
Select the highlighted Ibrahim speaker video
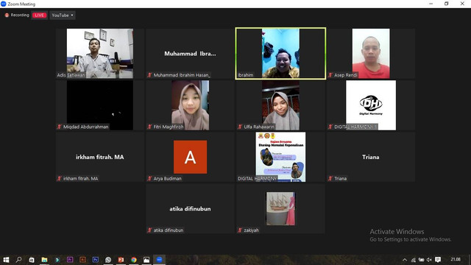[x=280, y=54]
